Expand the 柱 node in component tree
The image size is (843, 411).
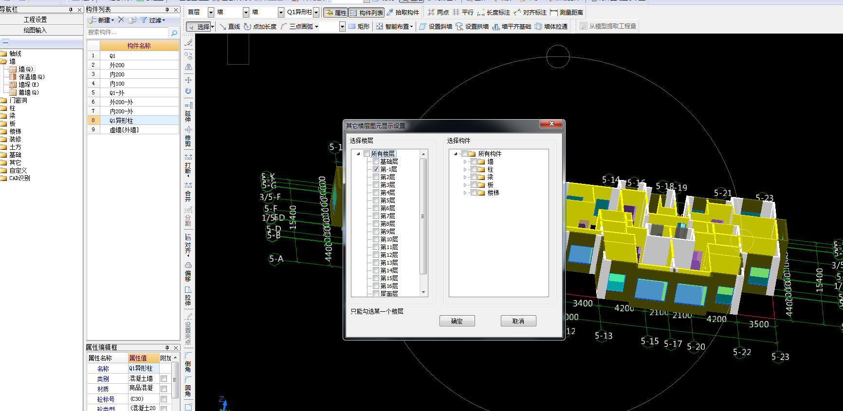point(465,169)
